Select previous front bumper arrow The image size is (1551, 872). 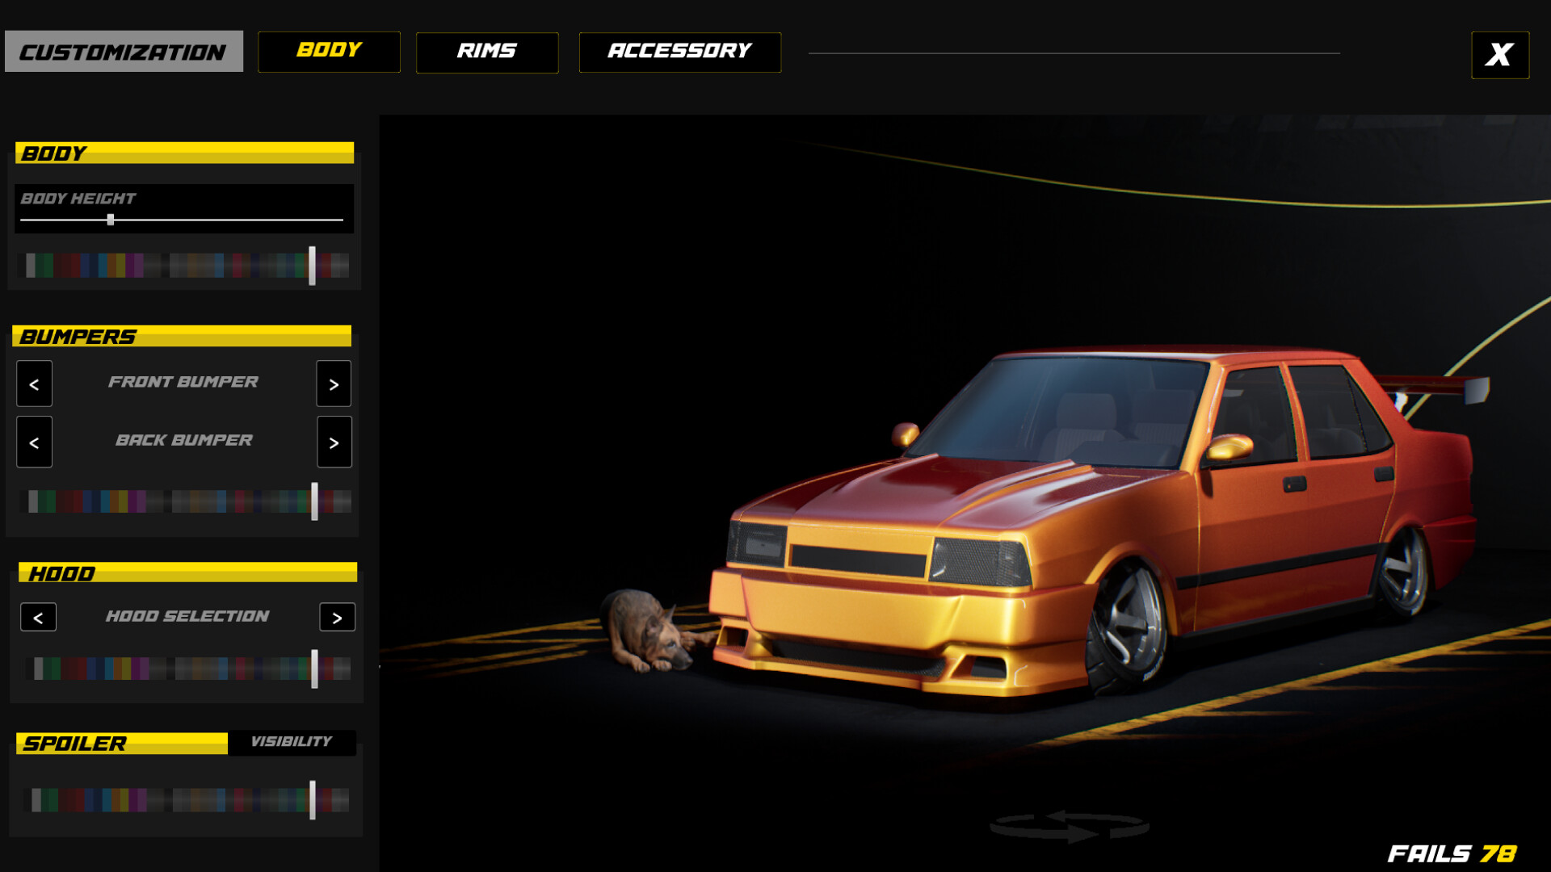click(34, 384)
